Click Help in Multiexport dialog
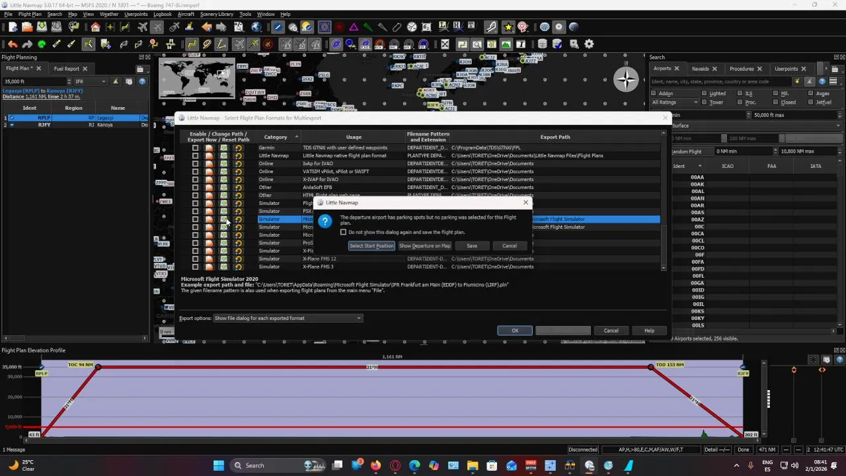This screenshot has width=846, height=476. point(649,331)
